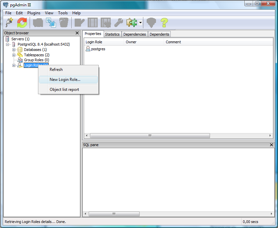Image resolution: width=278 pixels, height=228 pixels.
Task: Click the puzzle piece plugins icon
Action: click(132, 23)
